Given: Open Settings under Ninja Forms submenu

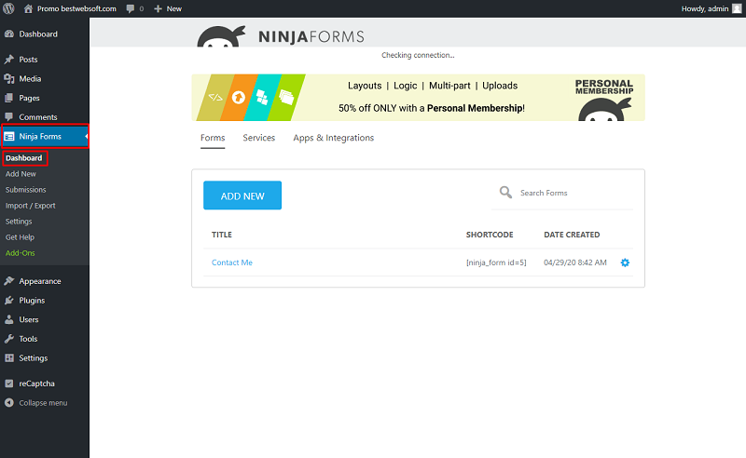Looking at the screenshot, I should point(19,222).
